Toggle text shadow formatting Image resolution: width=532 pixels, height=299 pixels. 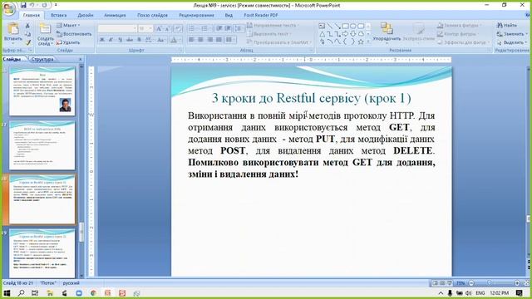tap(139, 40)
